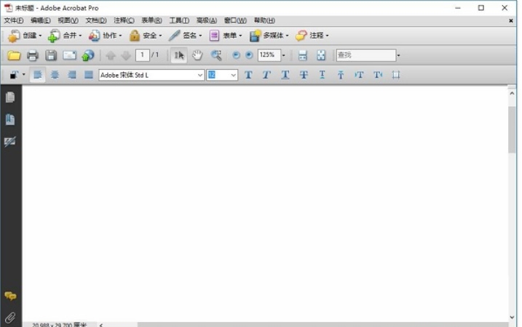Select the Marquee Zoom magnifier tool

[216, 55]
